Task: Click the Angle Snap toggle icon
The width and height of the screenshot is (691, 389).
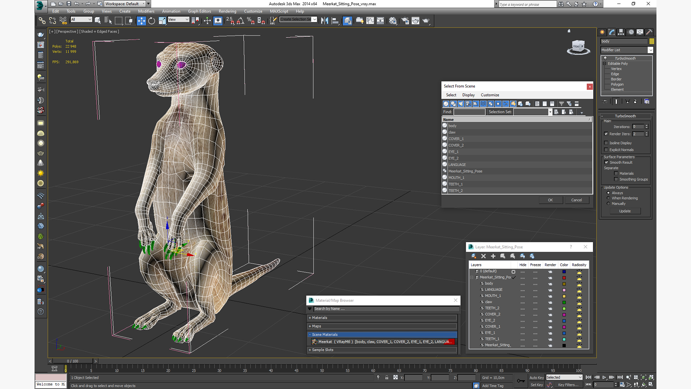Action: 240,21
